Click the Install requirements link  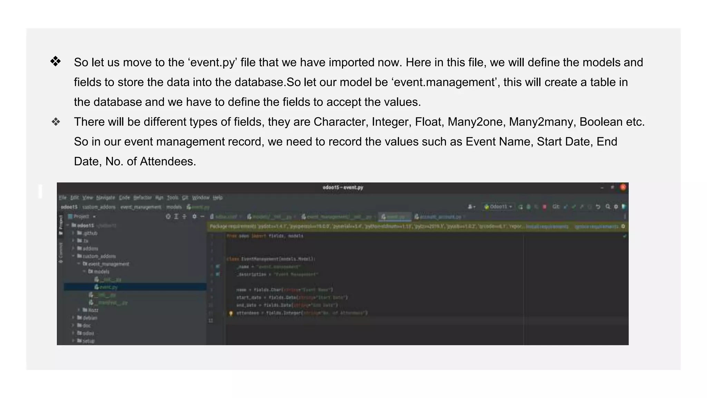click(x=547, y=227)
